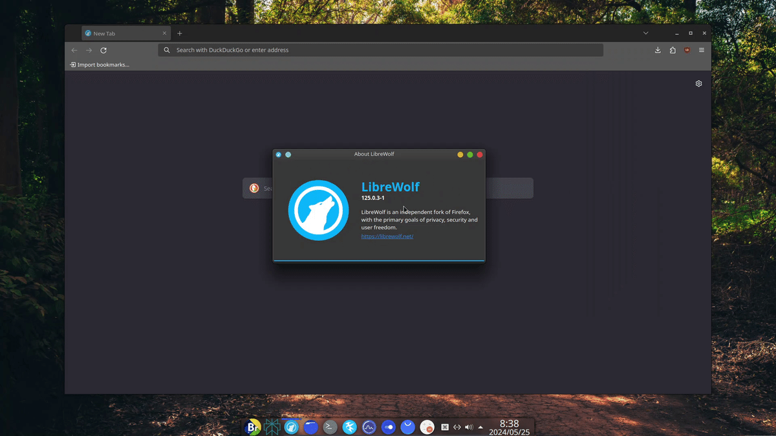Switch to LibreWolf in the dock
The width and height of the screenshot is (776, 436).
pyautogui.click(x=292, y=427)
